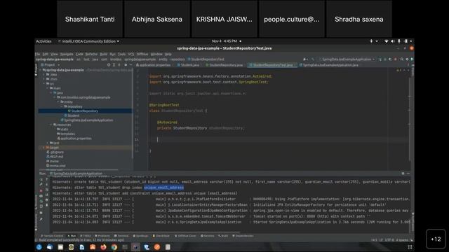This screenshot has height=252, width=449.
Task: Collapse the entity package node
Action: [x=58, y=101]
